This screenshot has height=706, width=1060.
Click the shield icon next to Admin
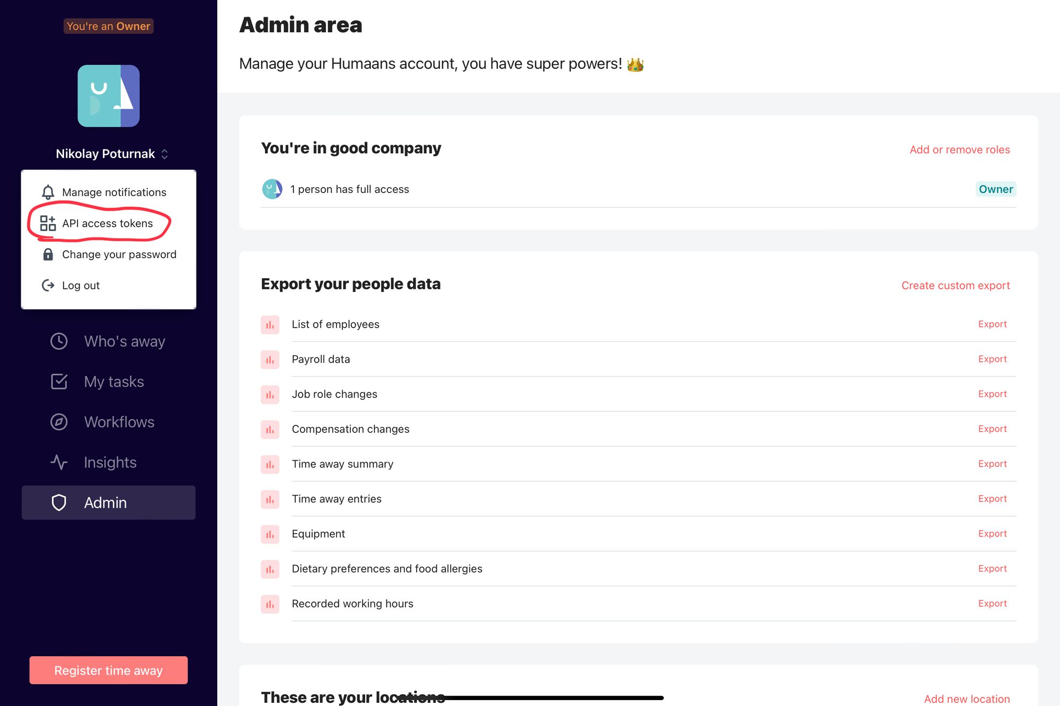tap(59, 502)
